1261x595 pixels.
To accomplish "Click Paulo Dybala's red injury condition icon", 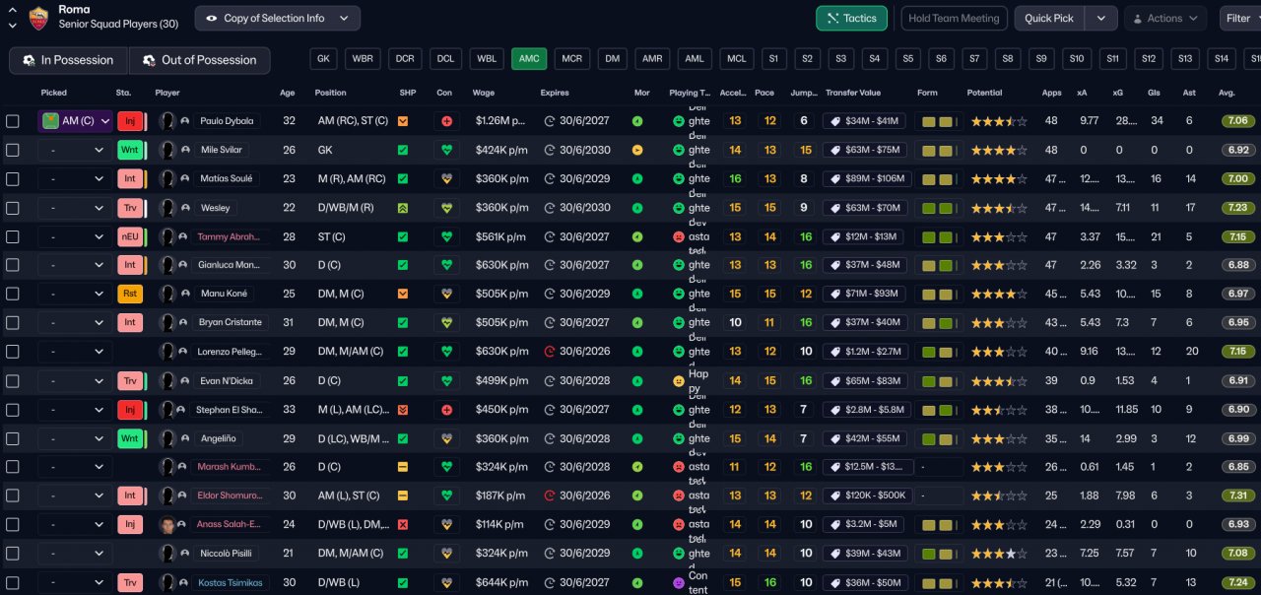I will pyautogui.click(x=447, y=121).
